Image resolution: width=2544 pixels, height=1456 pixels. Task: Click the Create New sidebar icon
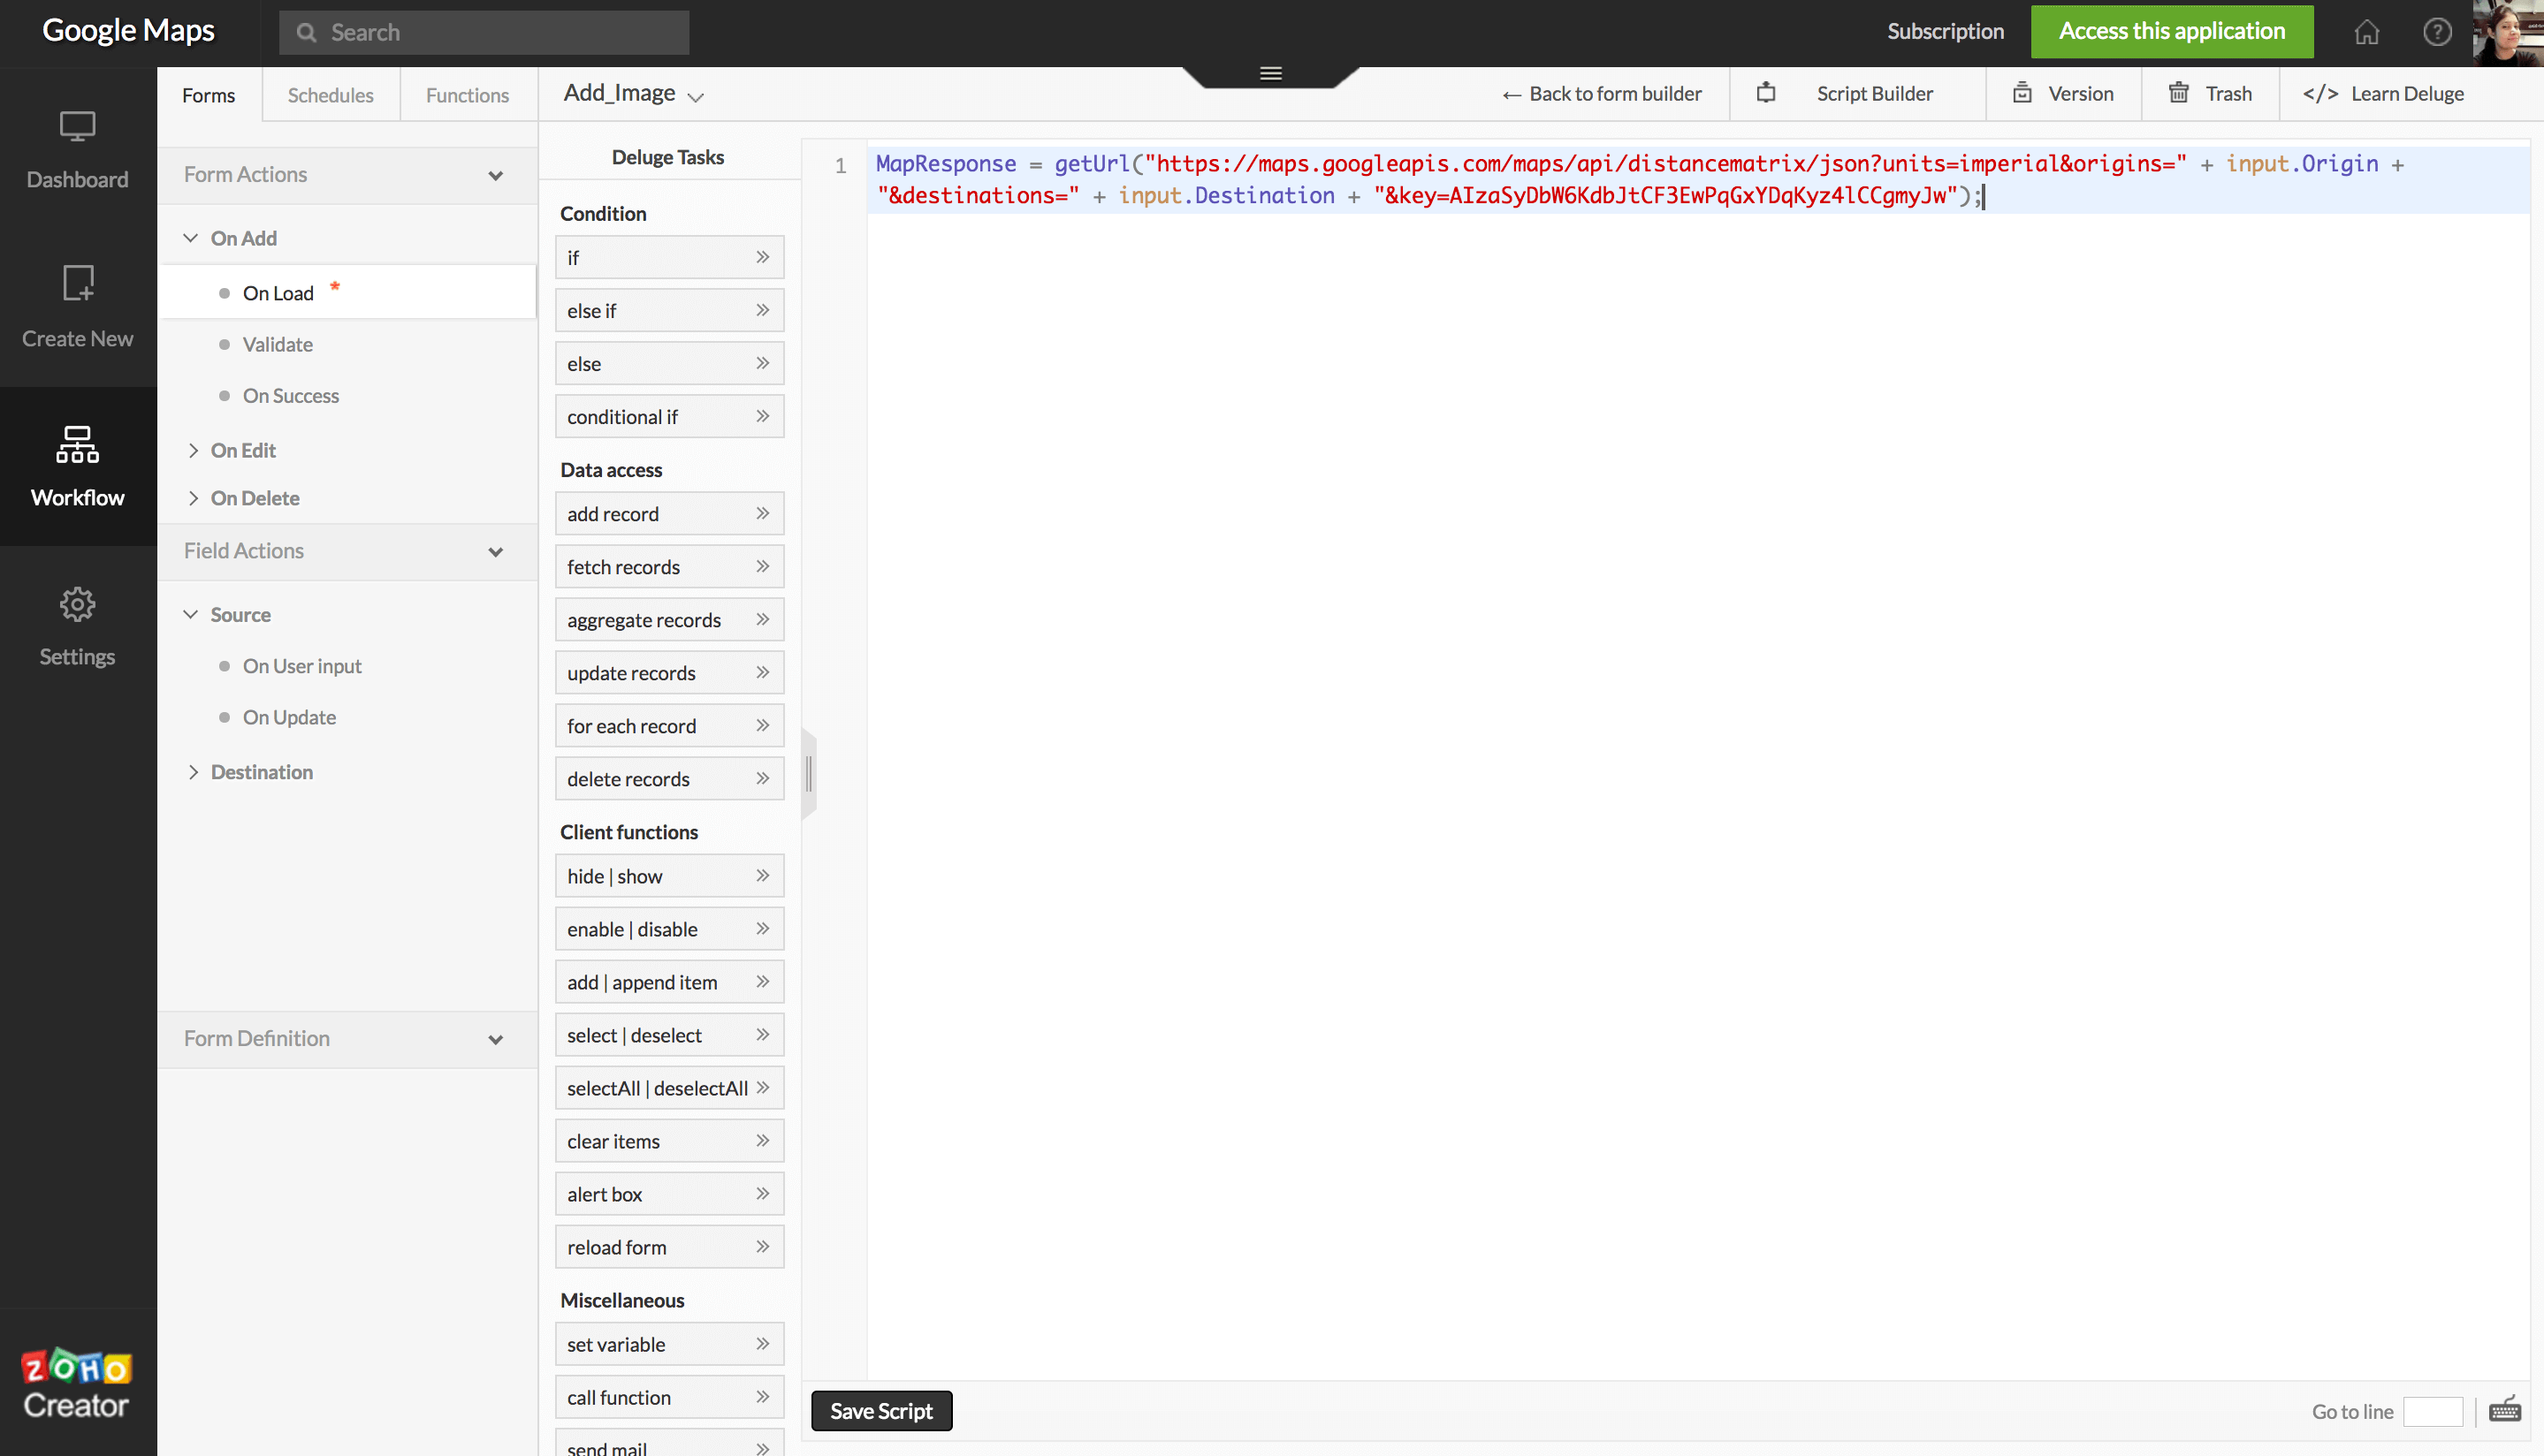pyautogui.click(x=77, y=283)
